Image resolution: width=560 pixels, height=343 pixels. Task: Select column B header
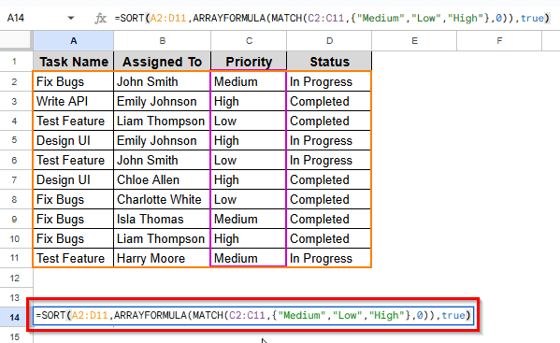coord(162,41)
